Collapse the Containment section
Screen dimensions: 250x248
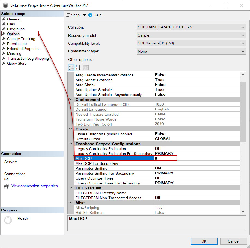point(70,99)
